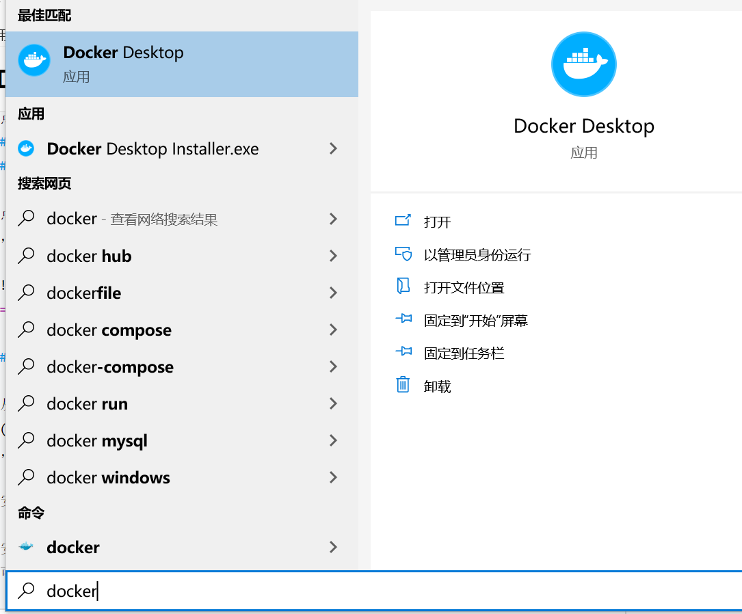Choose 固定到任务栏 action

464,353
